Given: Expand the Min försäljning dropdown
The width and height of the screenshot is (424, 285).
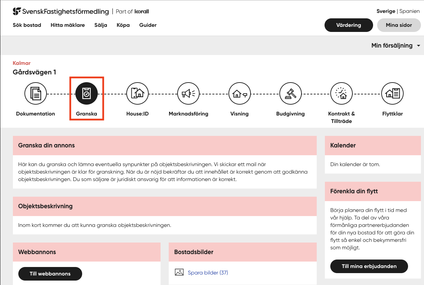Looking at the screenshot, I should point(395,46).
